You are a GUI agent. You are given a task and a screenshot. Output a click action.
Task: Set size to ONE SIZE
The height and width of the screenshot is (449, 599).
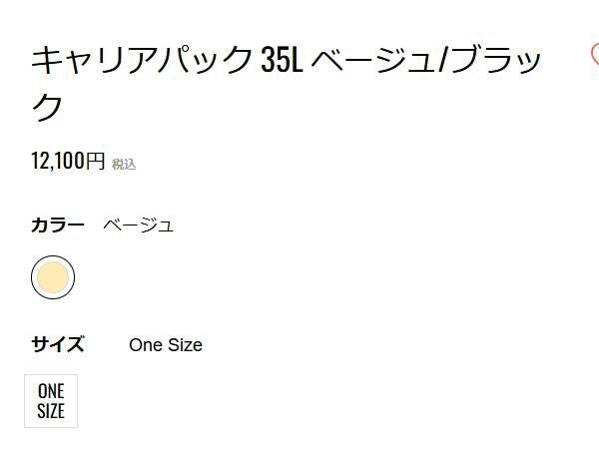pyautogui.click(x=51, y=401)
